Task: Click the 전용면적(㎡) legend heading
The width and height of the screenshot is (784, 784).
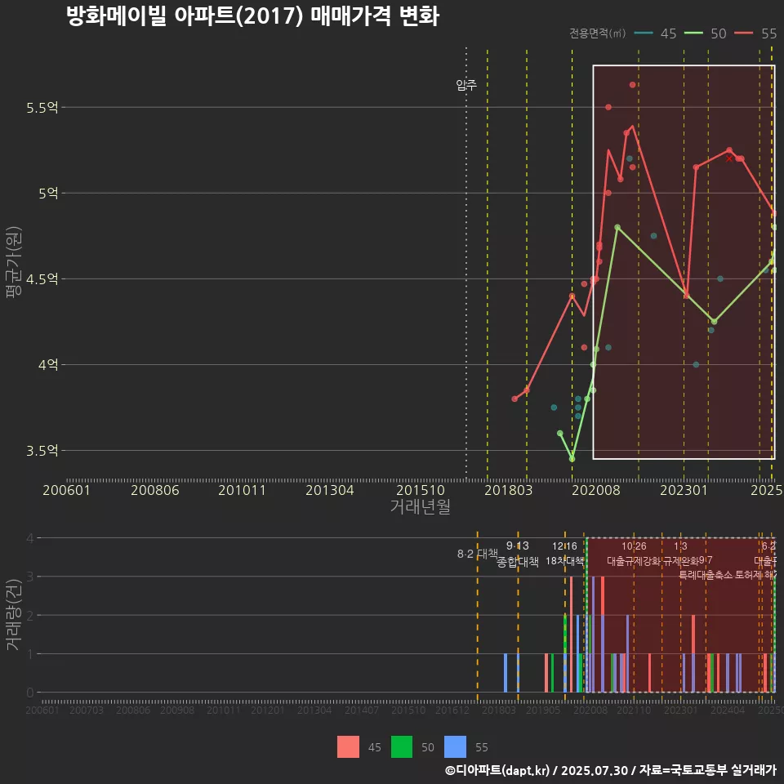Action: pos(598,33)
